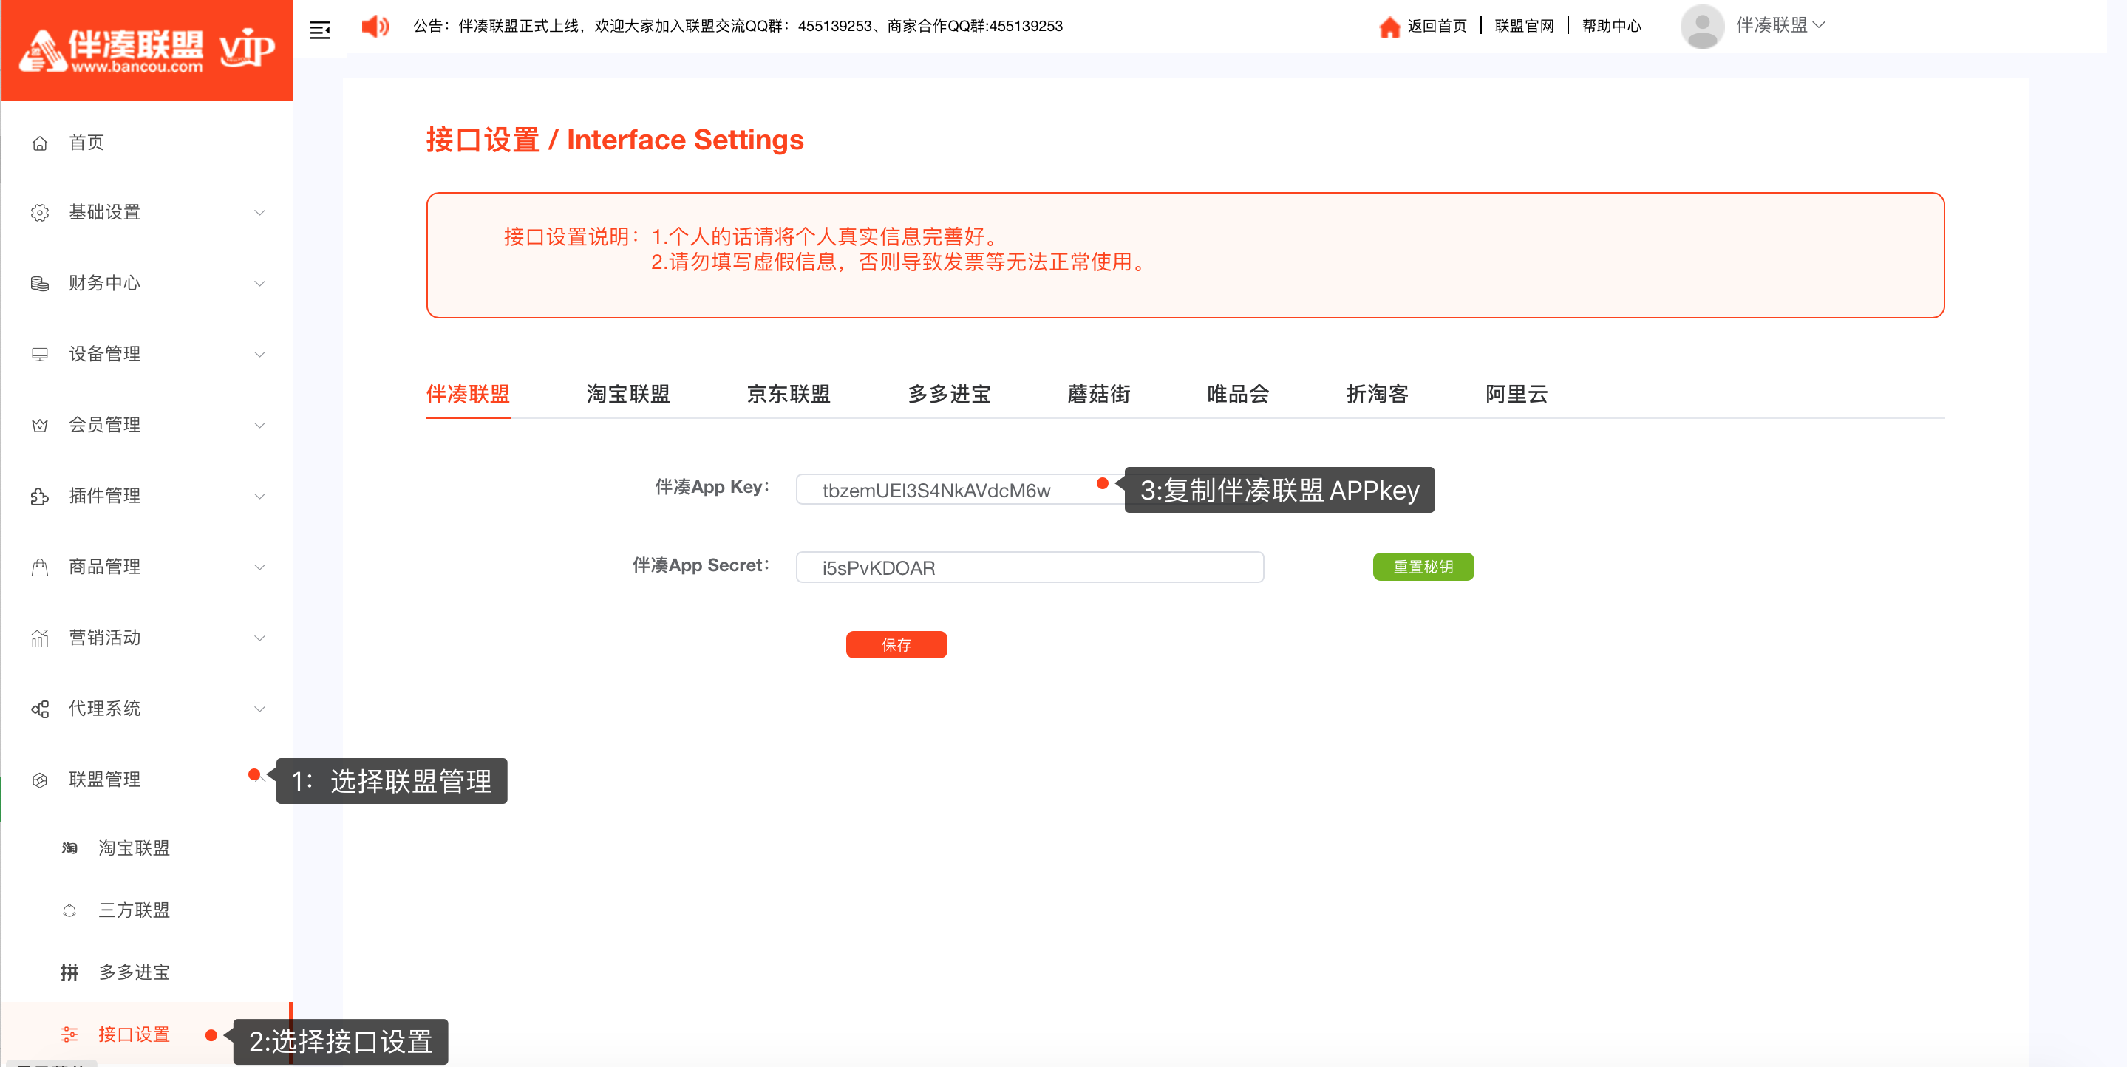Click the 商品管理 bag icon
2127x1067 pixels.
coord(40,567)
